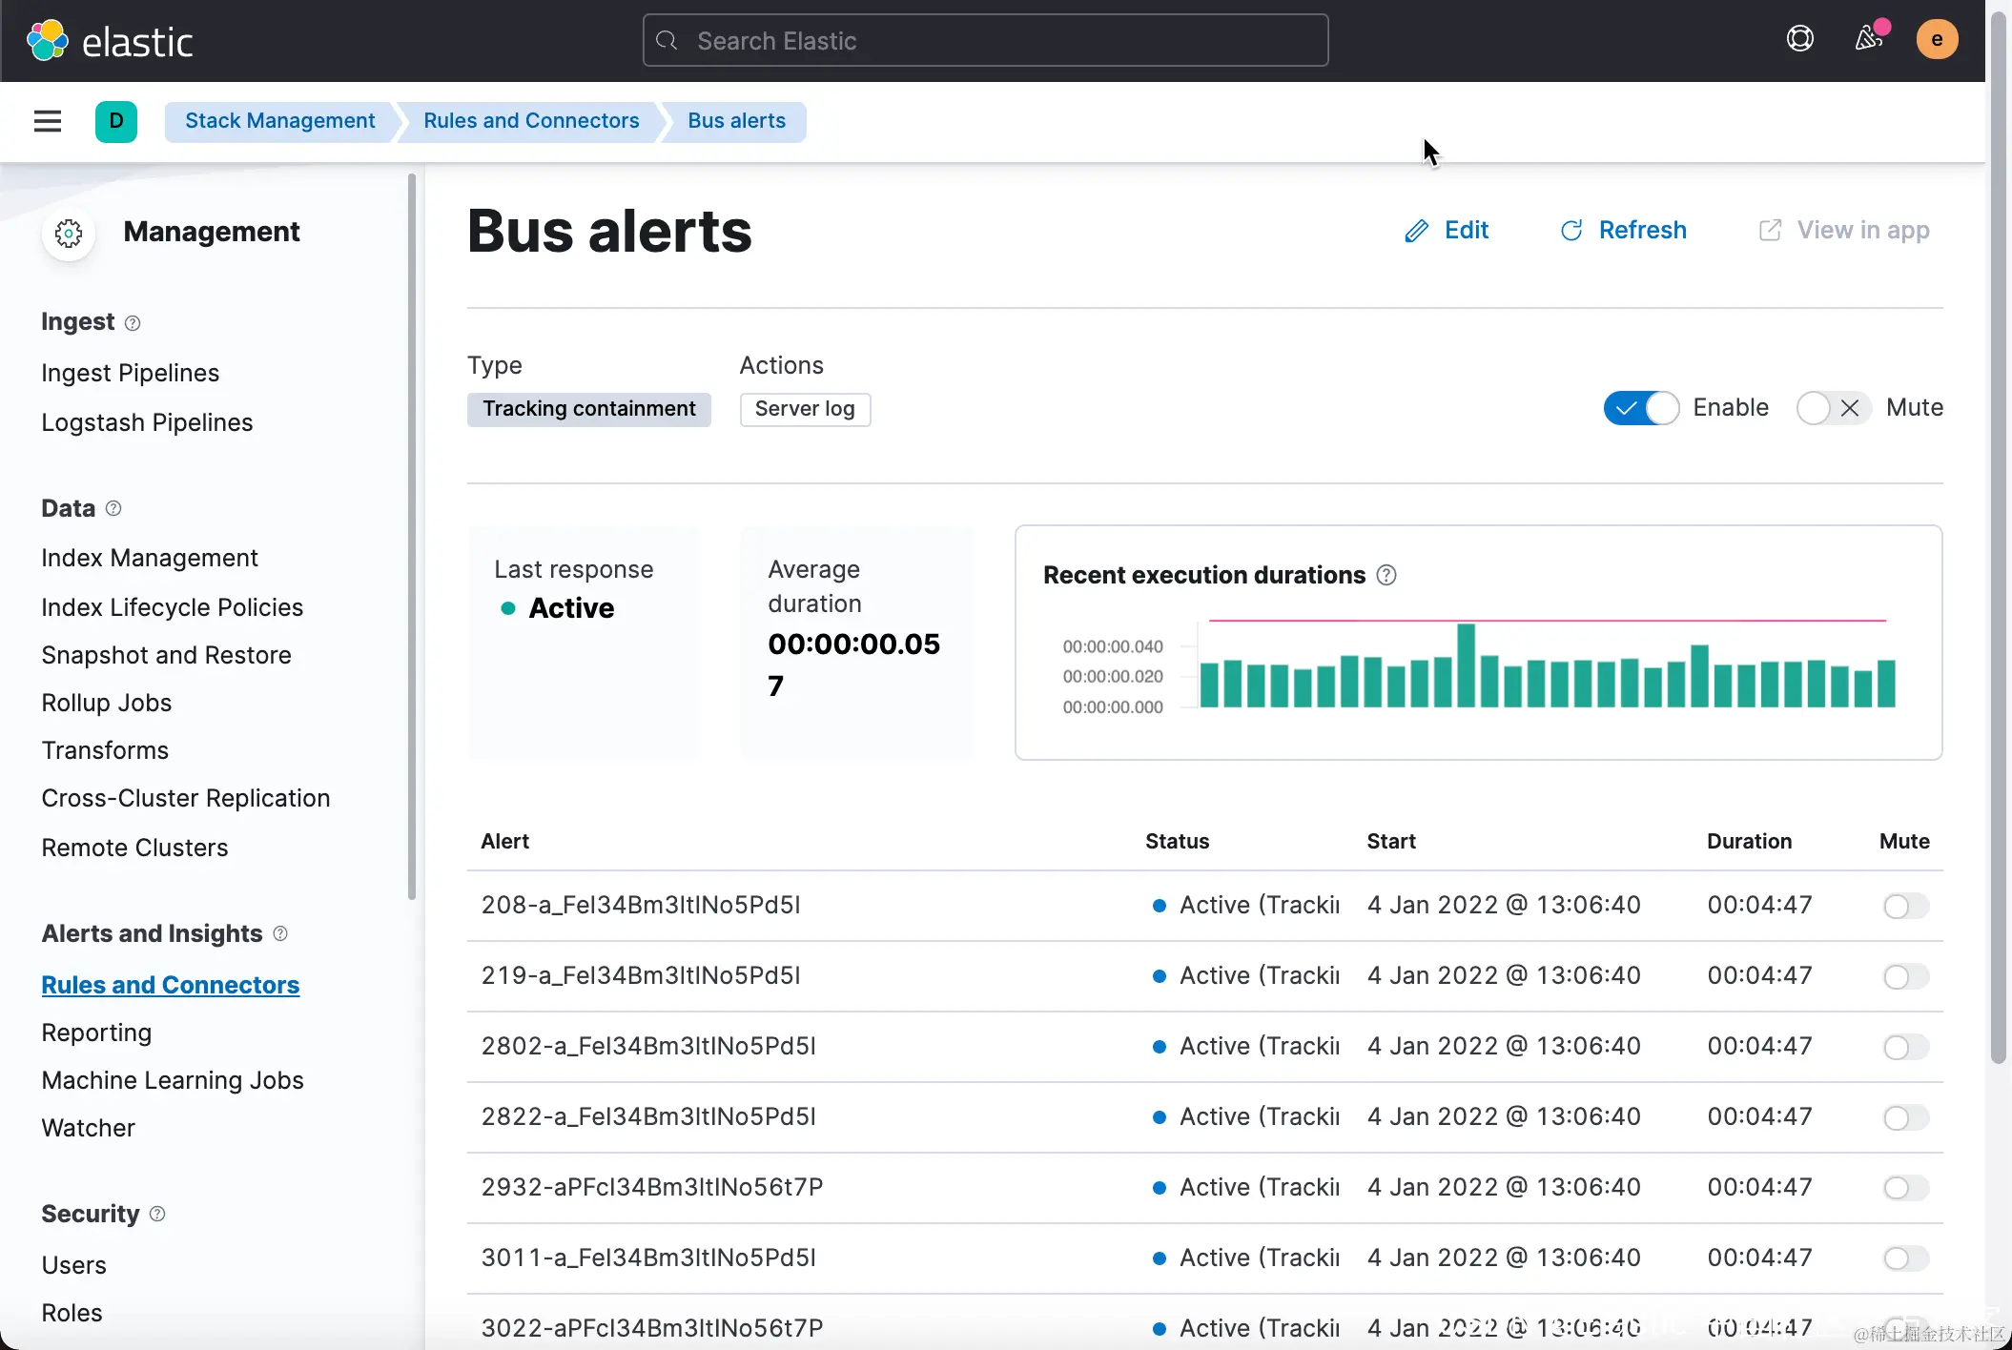
Task: Click the user avatar 'e'
Action: [x=1937, y=39]
